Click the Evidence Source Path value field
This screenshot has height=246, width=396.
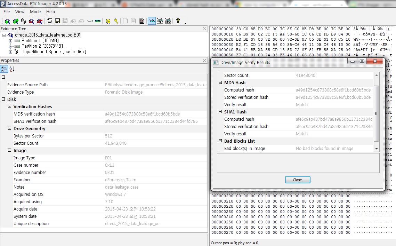point(155,85)
